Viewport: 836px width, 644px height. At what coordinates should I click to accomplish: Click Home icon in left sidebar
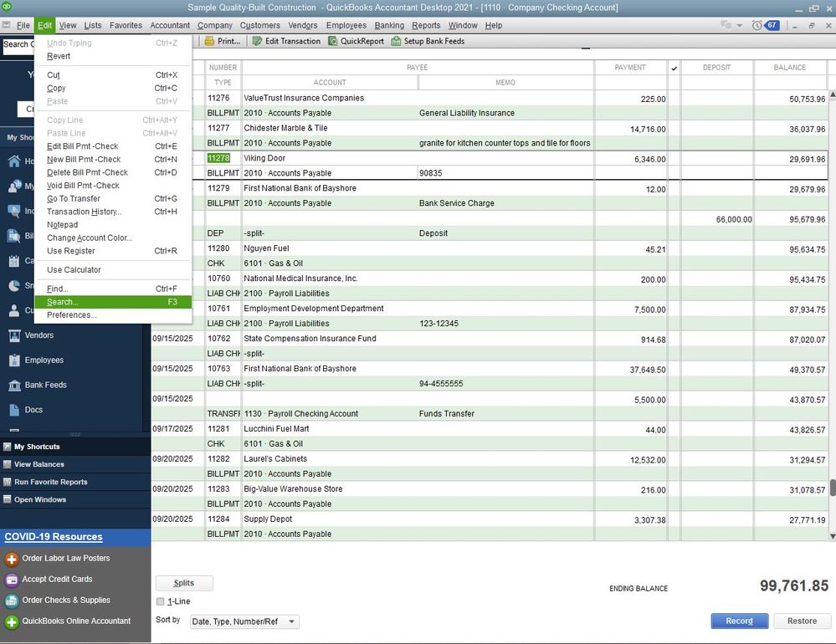pyautogui.click(x=14, y=161)
